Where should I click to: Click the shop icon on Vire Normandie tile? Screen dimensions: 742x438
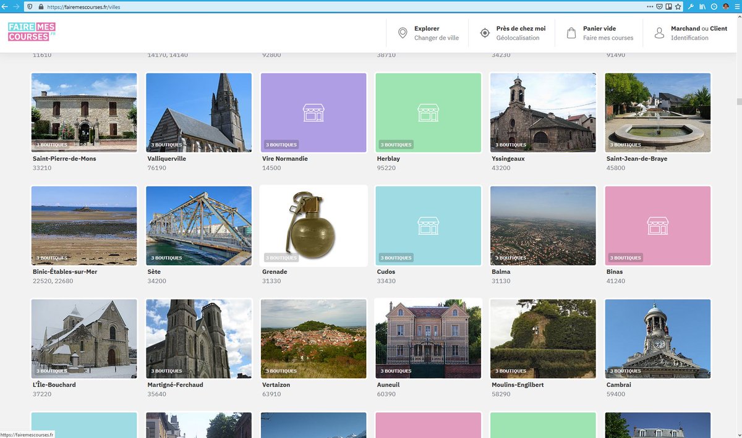313,112
